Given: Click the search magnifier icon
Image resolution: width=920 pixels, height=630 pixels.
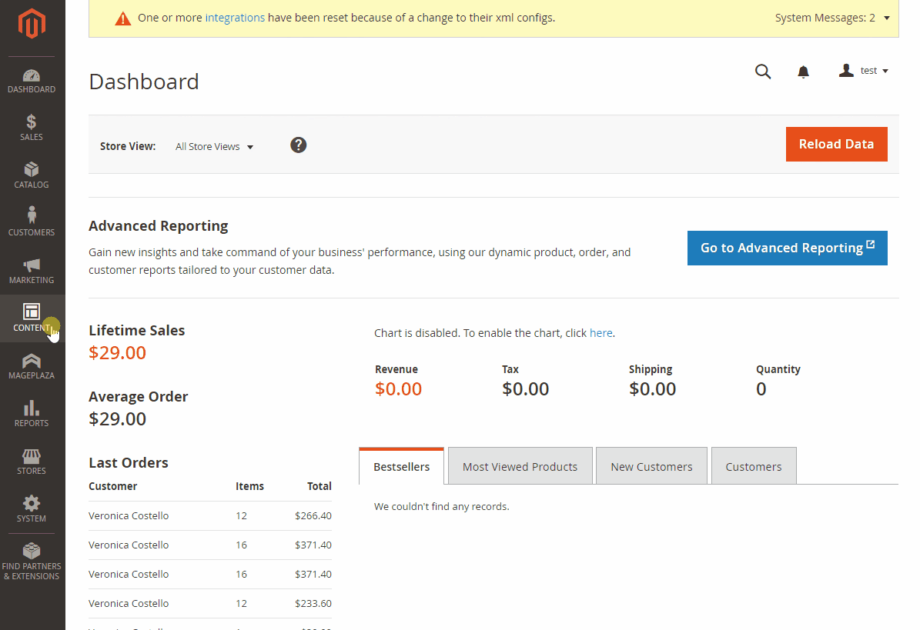Looking at the screenshot, I should click(x=763, y=72).
